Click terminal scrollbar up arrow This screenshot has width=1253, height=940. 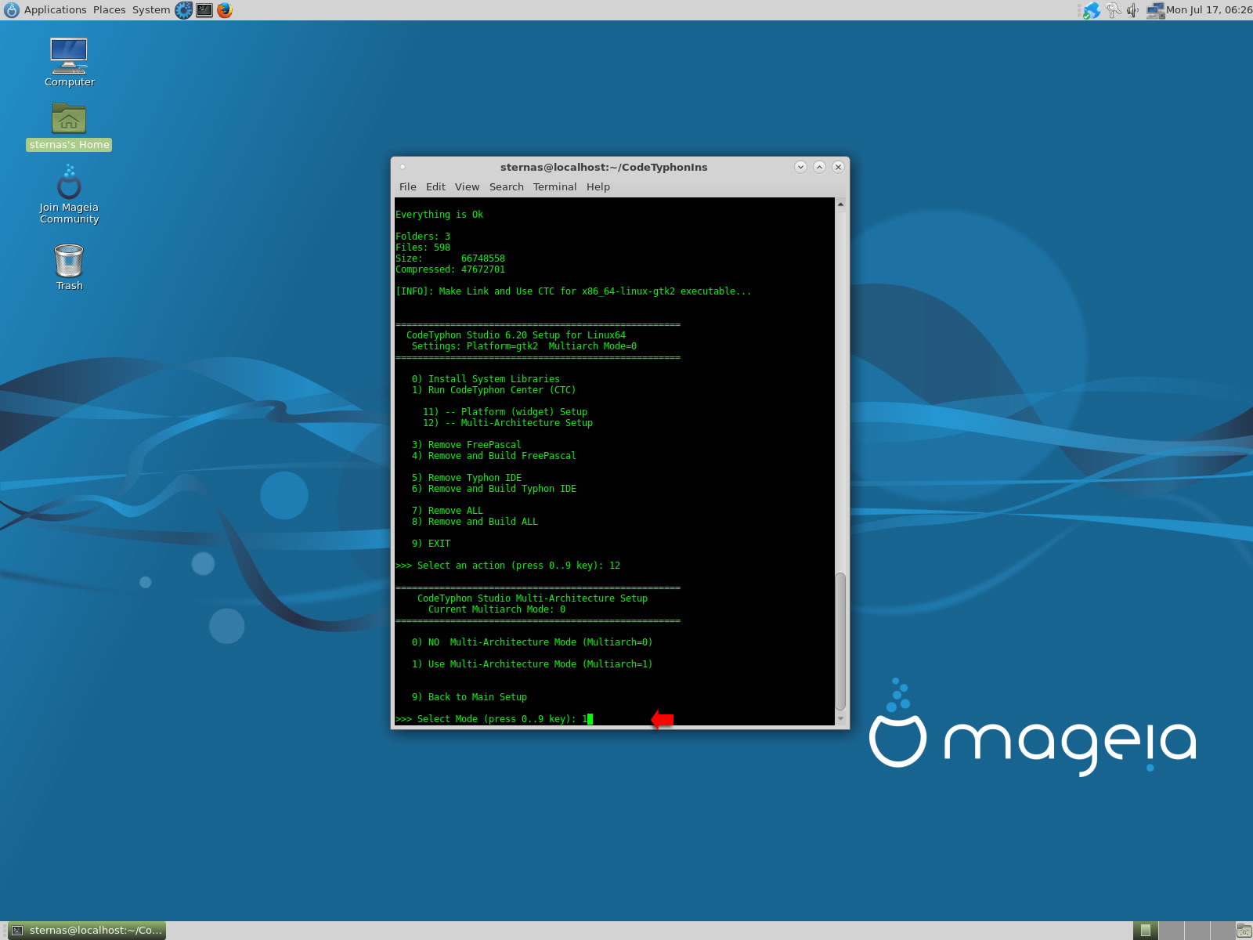[x=840, y=204]
